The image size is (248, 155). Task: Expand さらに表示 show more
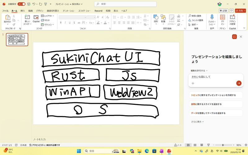[197, 122]
